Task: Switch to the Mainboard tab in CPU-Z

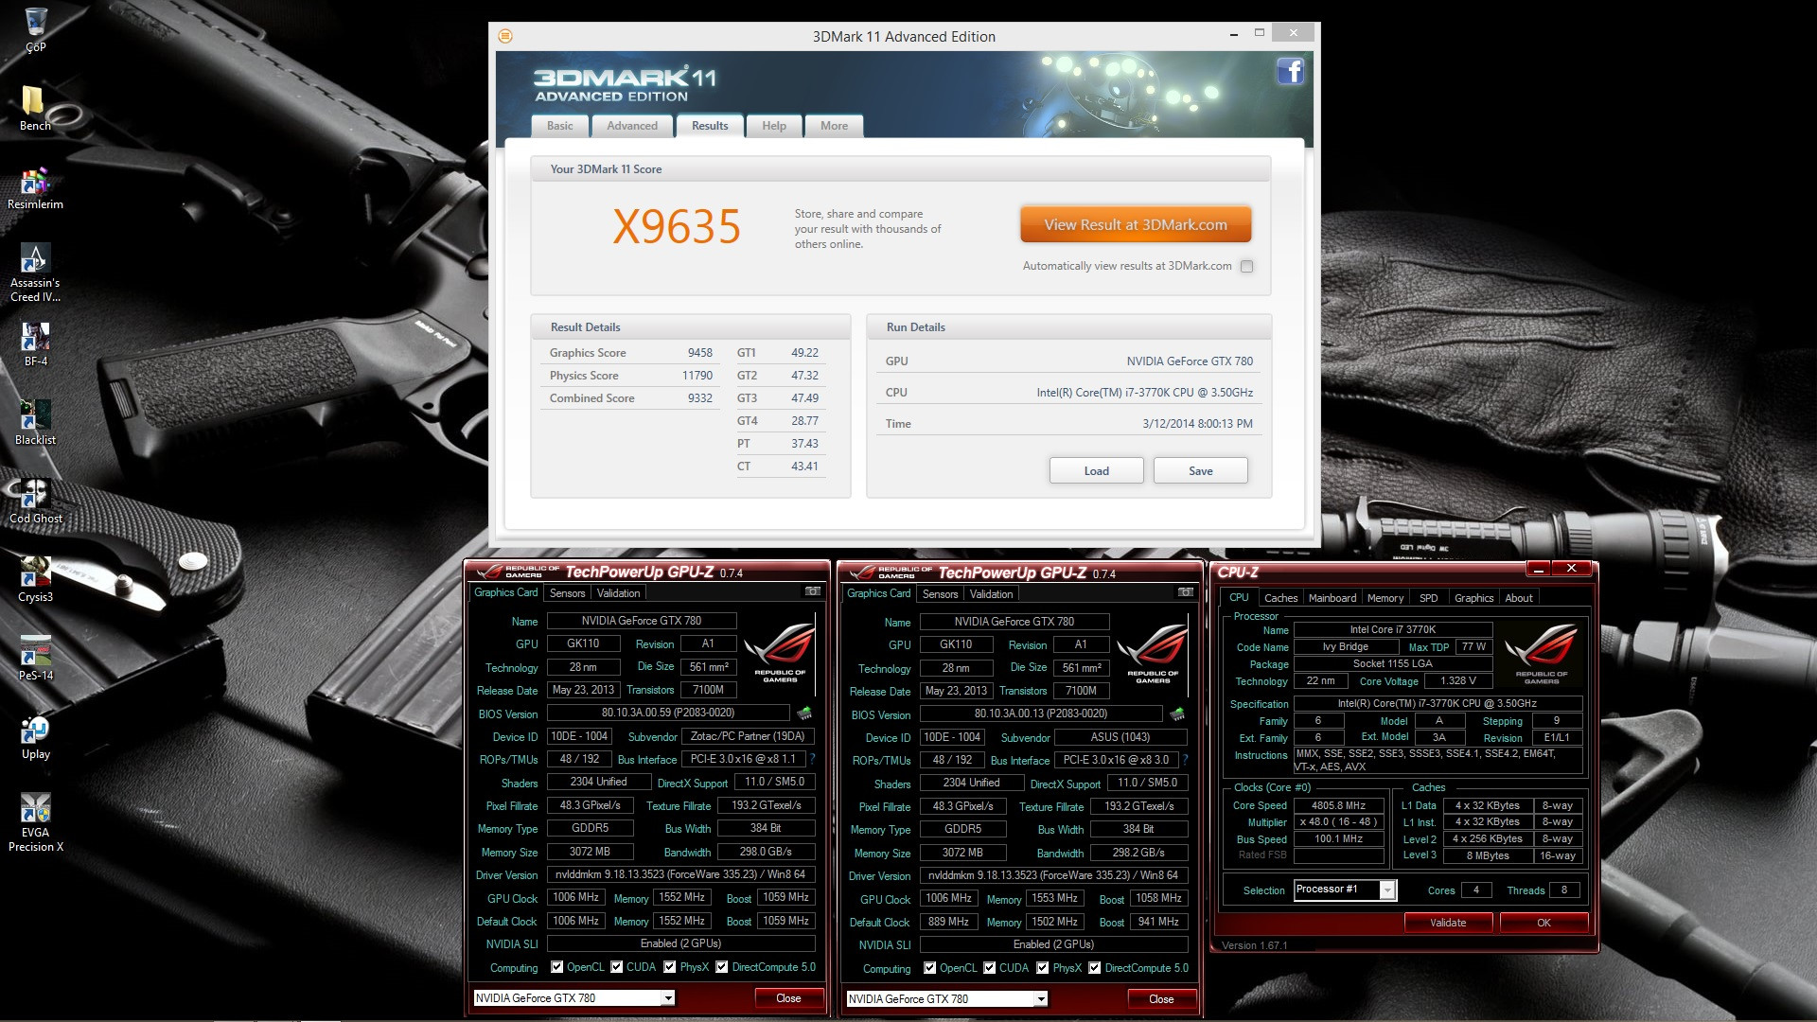Action: click(1332, 598)
